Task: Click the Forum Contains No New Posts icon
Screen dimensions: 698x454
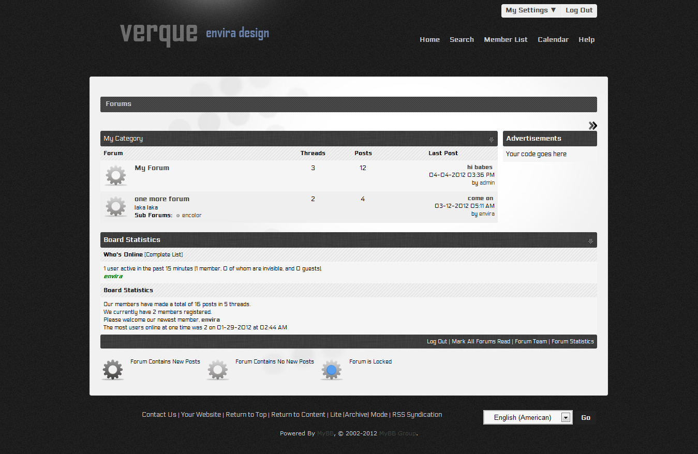Action: click(x=218, y=370)
